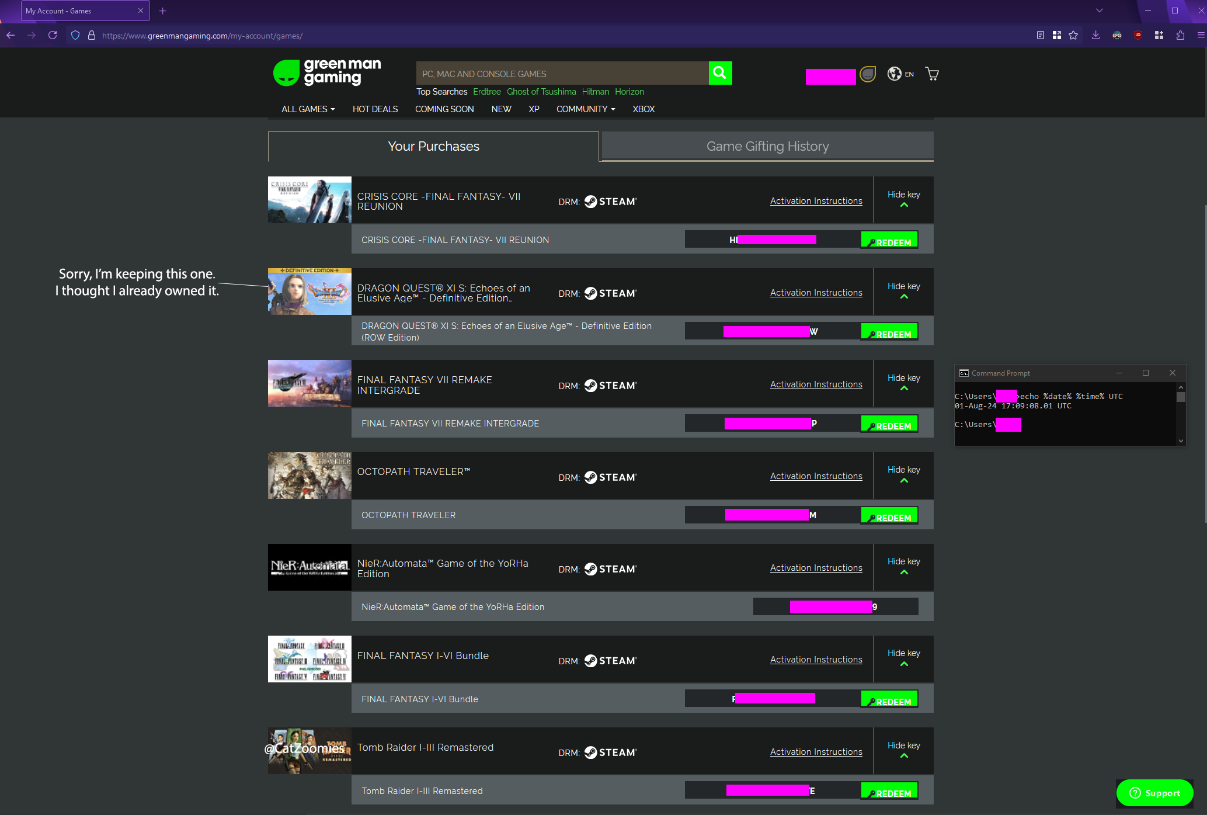The image size is (1207, 815).
Task: Click the XP badge icon beside username
Action: point(868,74)
